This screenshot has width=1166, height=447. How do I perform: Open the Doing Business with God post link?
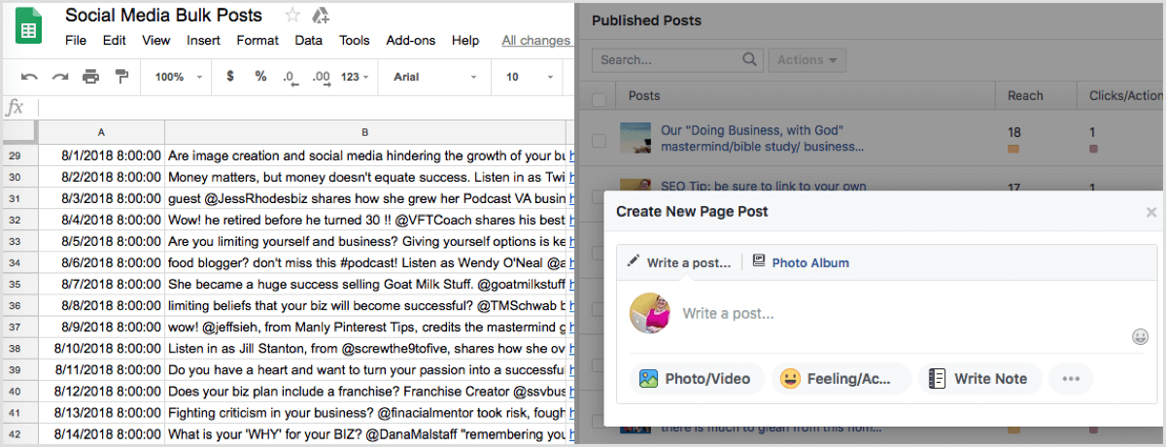[762, 138]
